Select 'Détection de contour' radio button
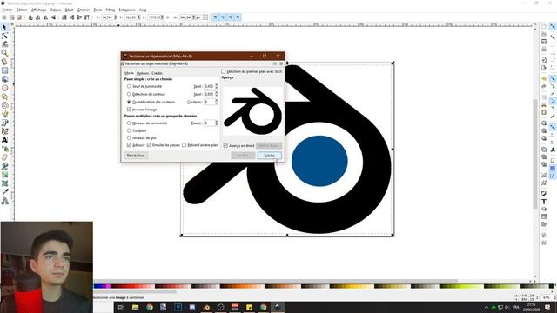Image resolution: width=557 pixels, height=313 pixels. [129, 94]
